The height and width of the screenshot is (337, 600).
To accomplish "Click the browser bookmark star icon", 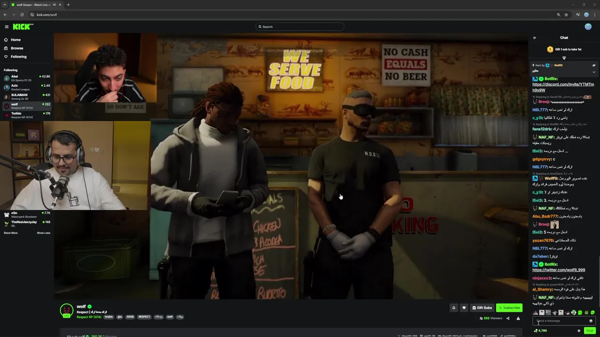I will [x=567, y=15].
